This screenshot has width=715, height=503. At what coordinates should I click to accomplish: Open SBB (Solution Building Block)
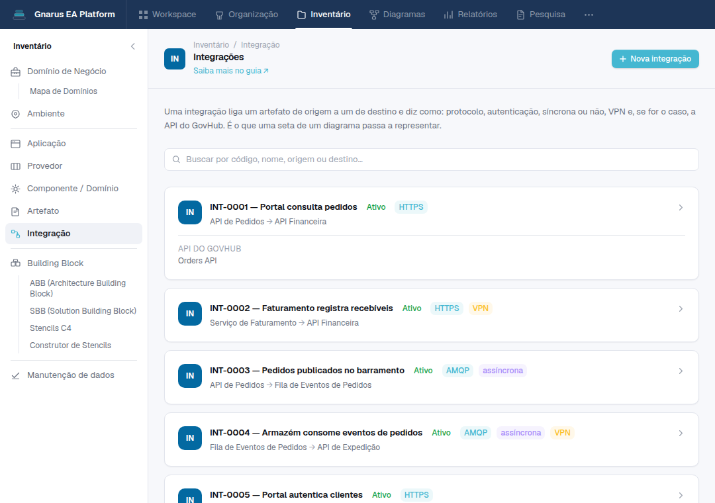[83, 311]
